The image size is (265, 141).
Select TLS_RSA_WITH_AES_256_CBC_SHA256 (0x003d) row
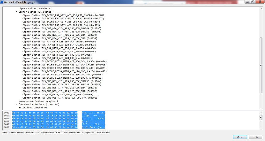[x=59, y=48]
